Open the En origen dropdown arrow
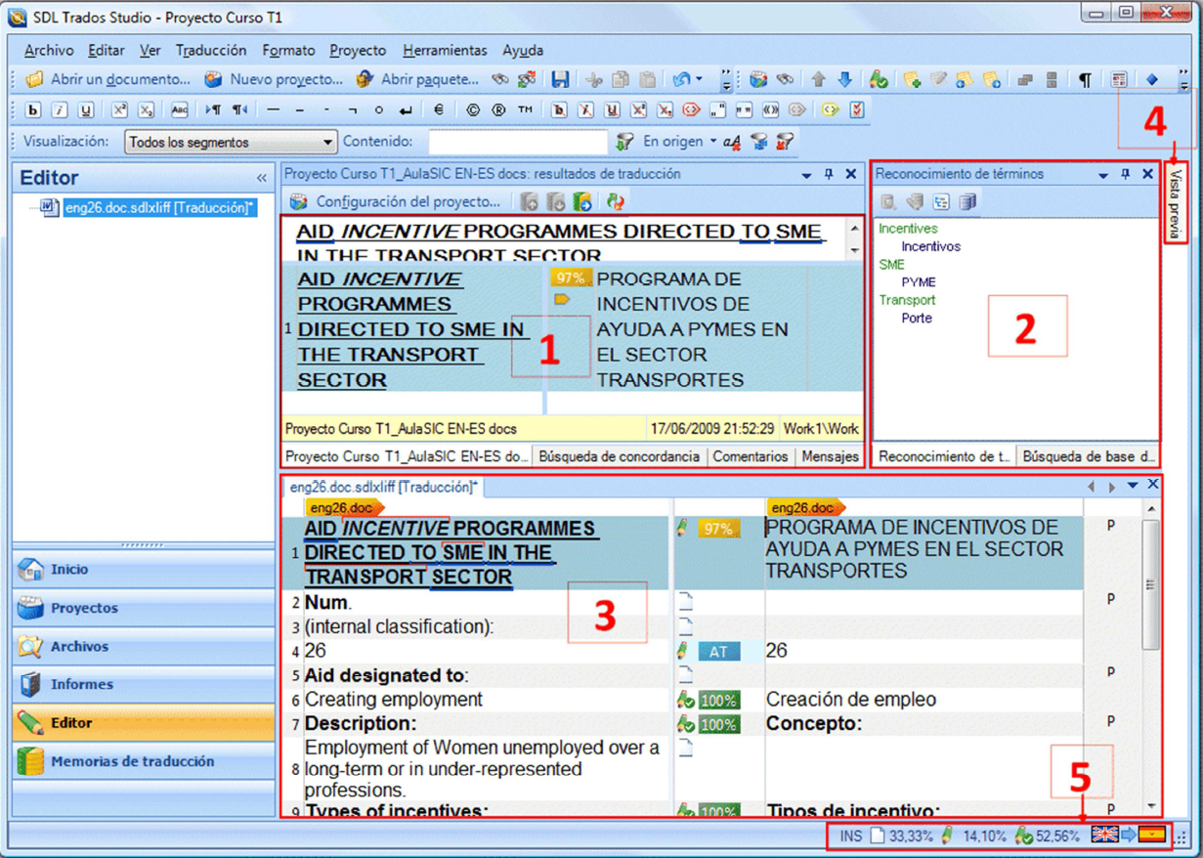The height and width of the screenshot is (858, 1203). coord(713,142)
